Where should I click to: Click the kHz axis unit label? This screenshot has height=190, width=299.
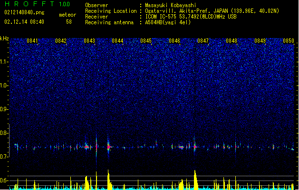[x=4, y=38]
